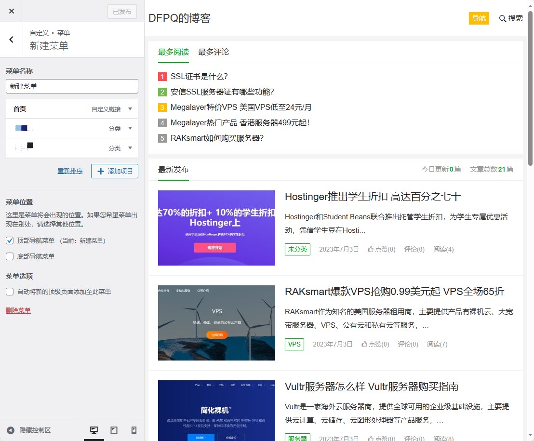Viewport: 534px width, 441px height.
Task: Select the 最多阅读 tab
Action: (174, 52)
